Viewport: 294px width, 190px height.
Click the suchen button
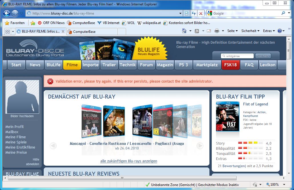tap(263, 56)
